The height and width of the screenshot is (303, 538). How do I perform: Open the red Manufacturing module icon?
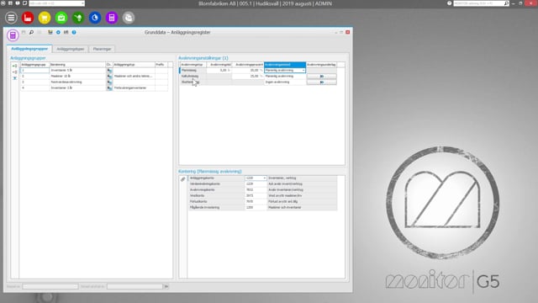(x=28, y=18)
